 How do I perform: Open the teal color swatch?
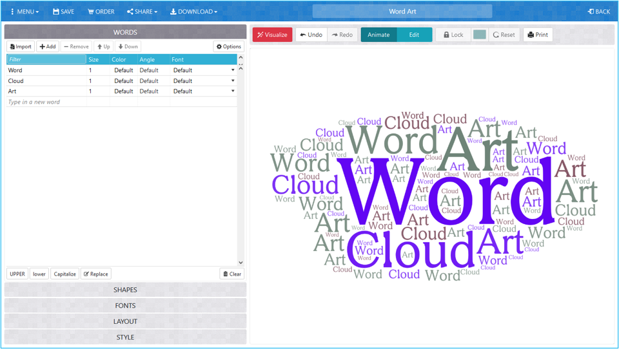click(x=480, y=35)
